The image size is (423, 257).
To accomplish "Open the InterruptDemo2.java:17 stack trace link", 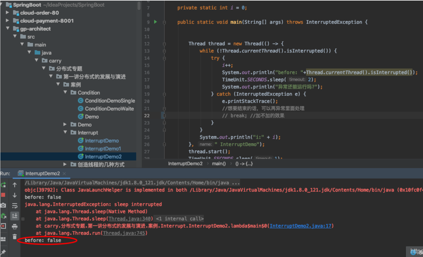I will [300, 226].
